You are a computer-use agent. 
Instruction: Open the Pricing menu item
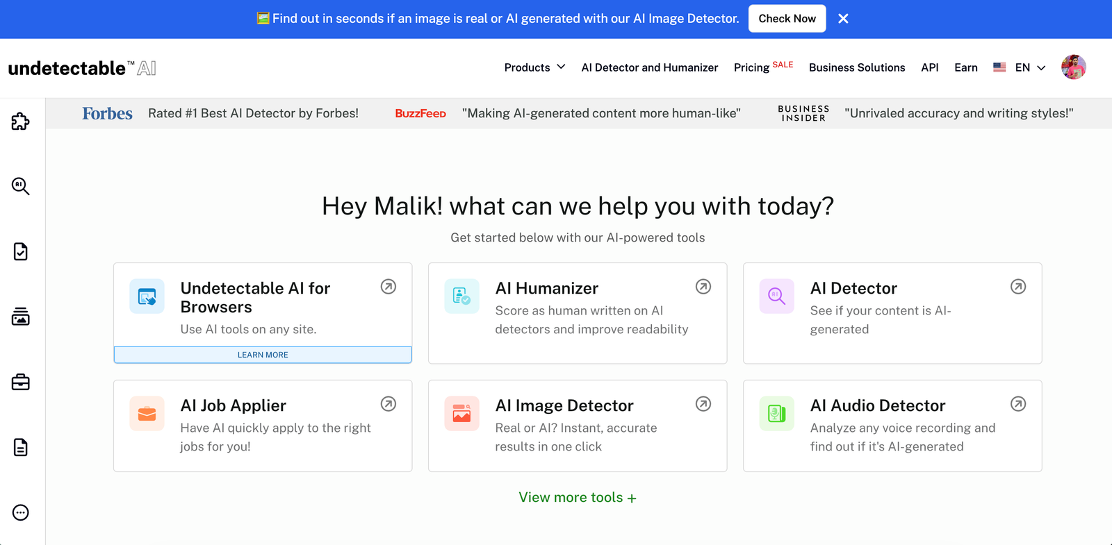pos(751,67)
